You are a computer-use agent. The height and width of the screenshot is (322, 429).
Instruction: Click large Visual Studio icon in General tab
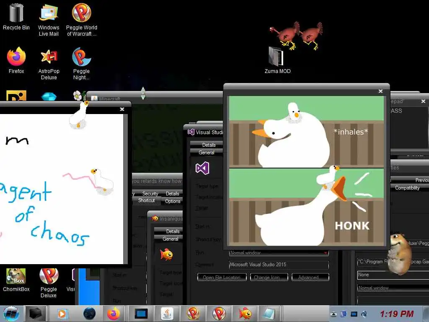(202, 168)
